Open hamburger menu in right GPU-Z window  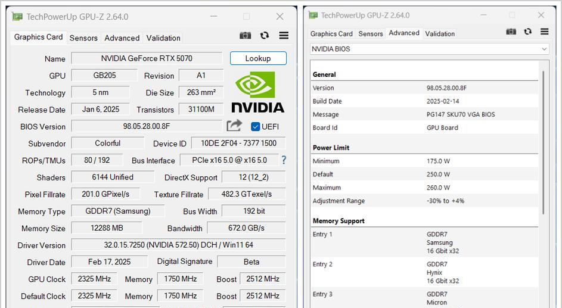pos(545,32)
